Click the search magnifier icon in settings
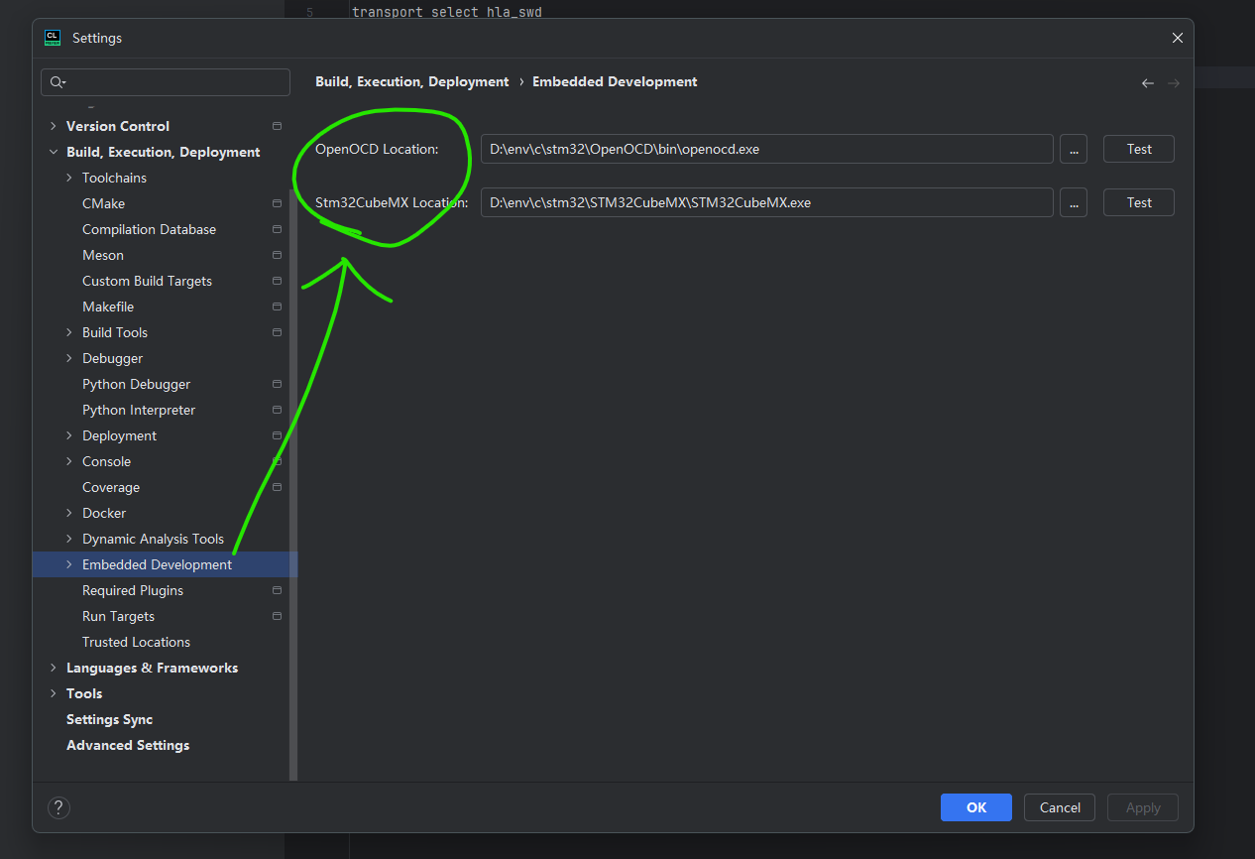Viewport: 1255px width, 859px height. tap(57, 82)
